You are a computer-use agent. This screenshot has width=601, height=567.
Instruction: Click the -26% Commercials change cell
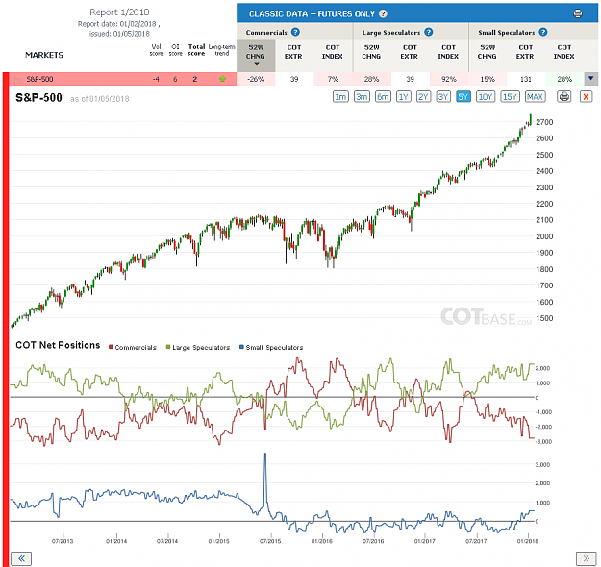point(256,79)
